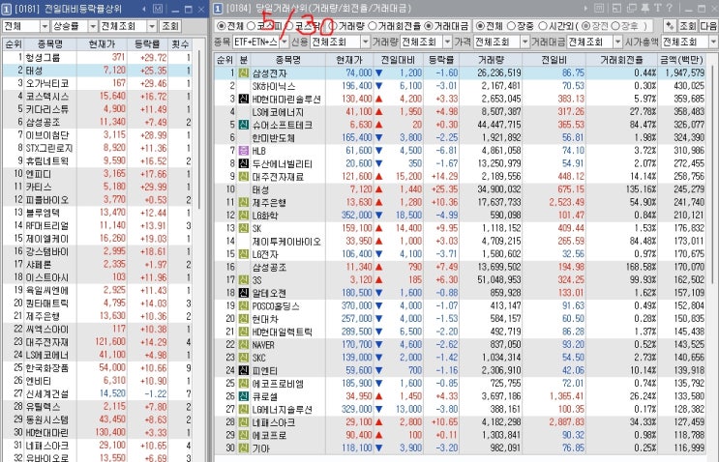Click 제이투케이바이오 in the 0184 table

tap(286, 242)
